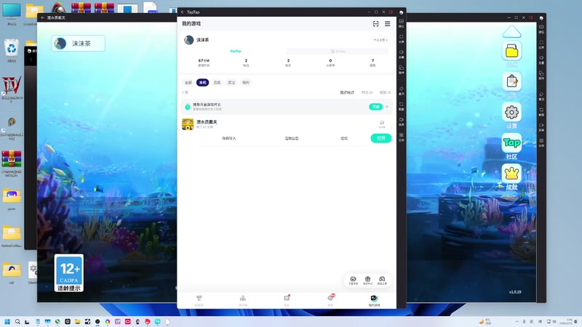The width and height of the screenshot is (582, 327).
Task: Switch to the rankings bottom tab
Action: click(243, 300)
